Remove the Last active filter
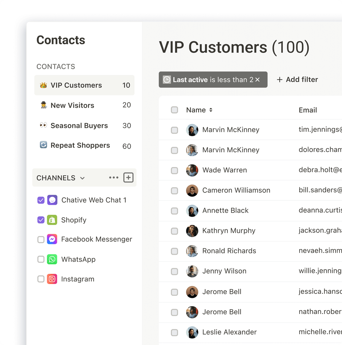This screenshot has height=345, width=342. (258, 80)
